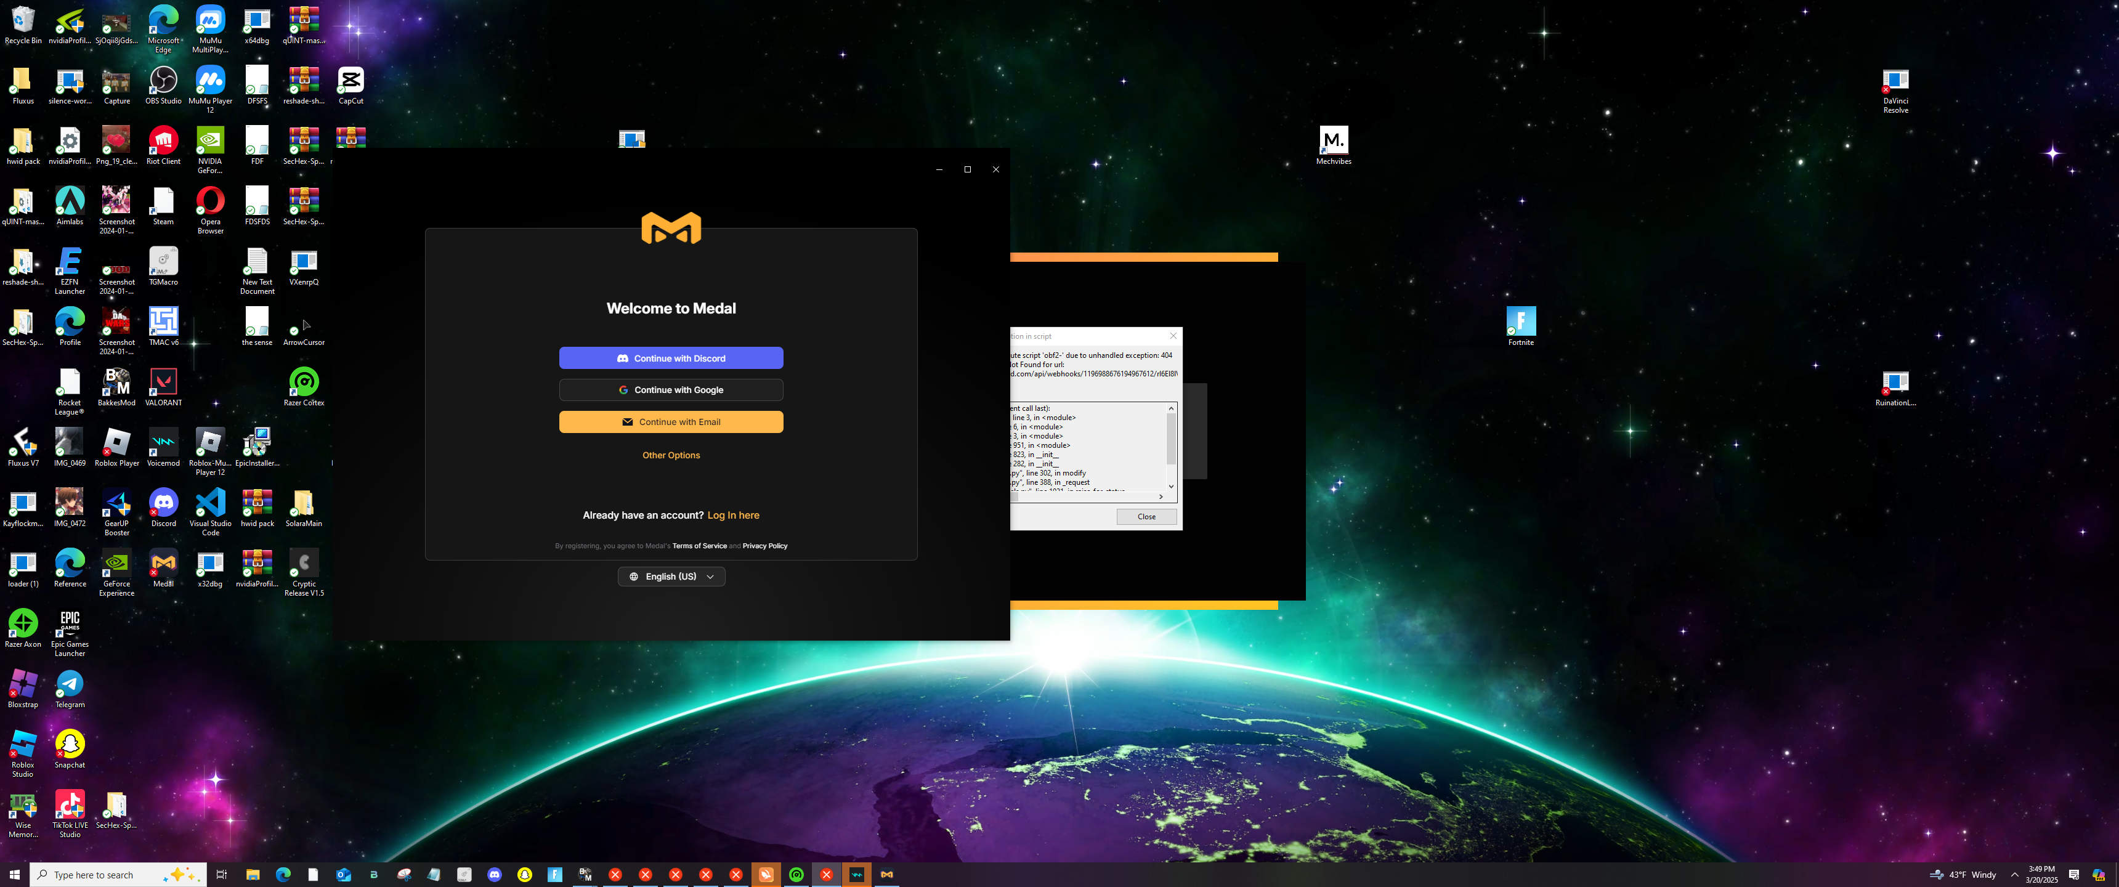Click the traceback vertical scrollbar up arrow
Image resolution: width=2119 pixels, height=887 pixels.
(x=1170, y=408)
